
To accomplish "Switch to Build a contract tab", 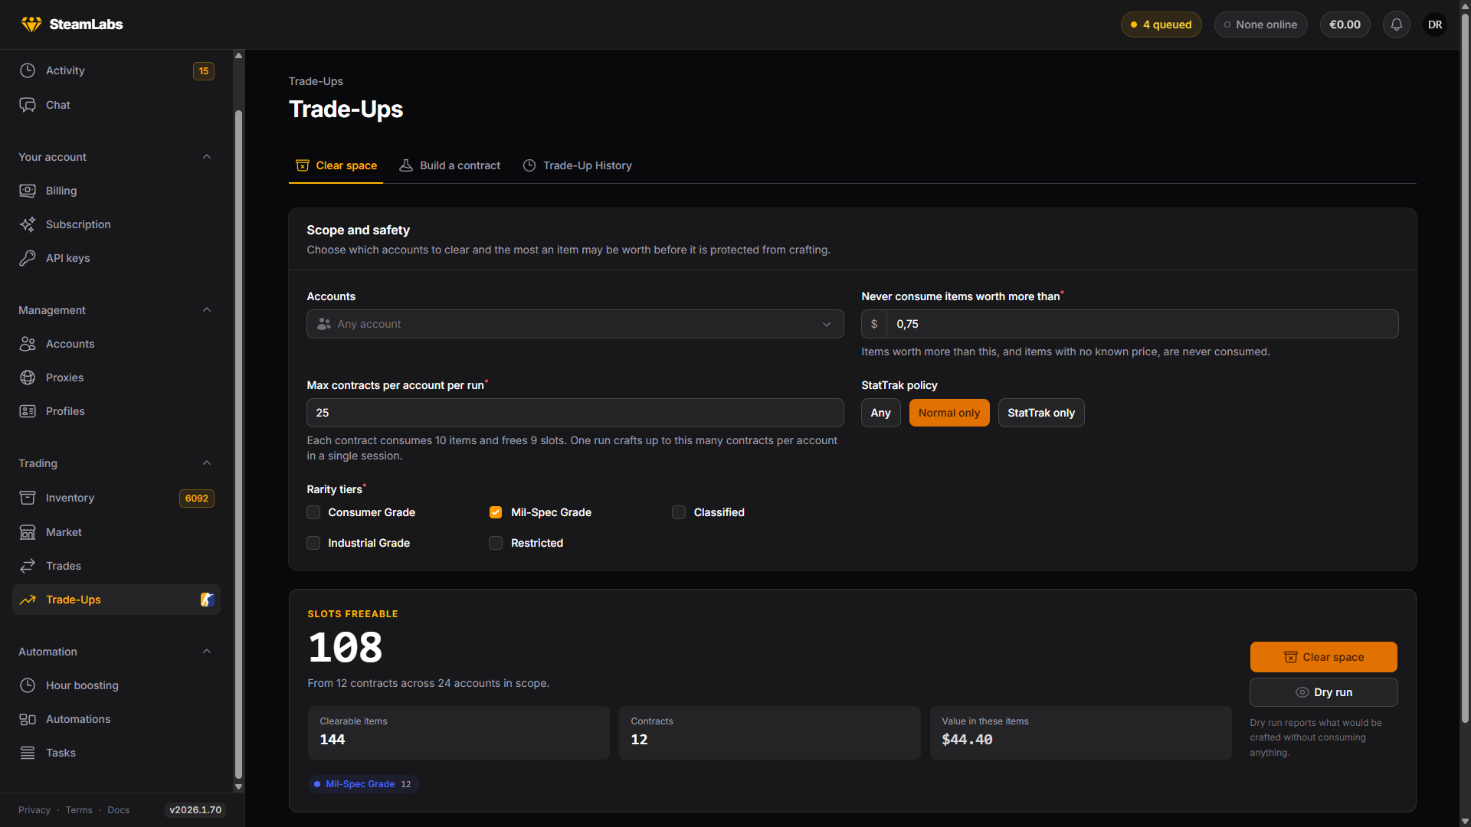I will (x=450, y=165).
